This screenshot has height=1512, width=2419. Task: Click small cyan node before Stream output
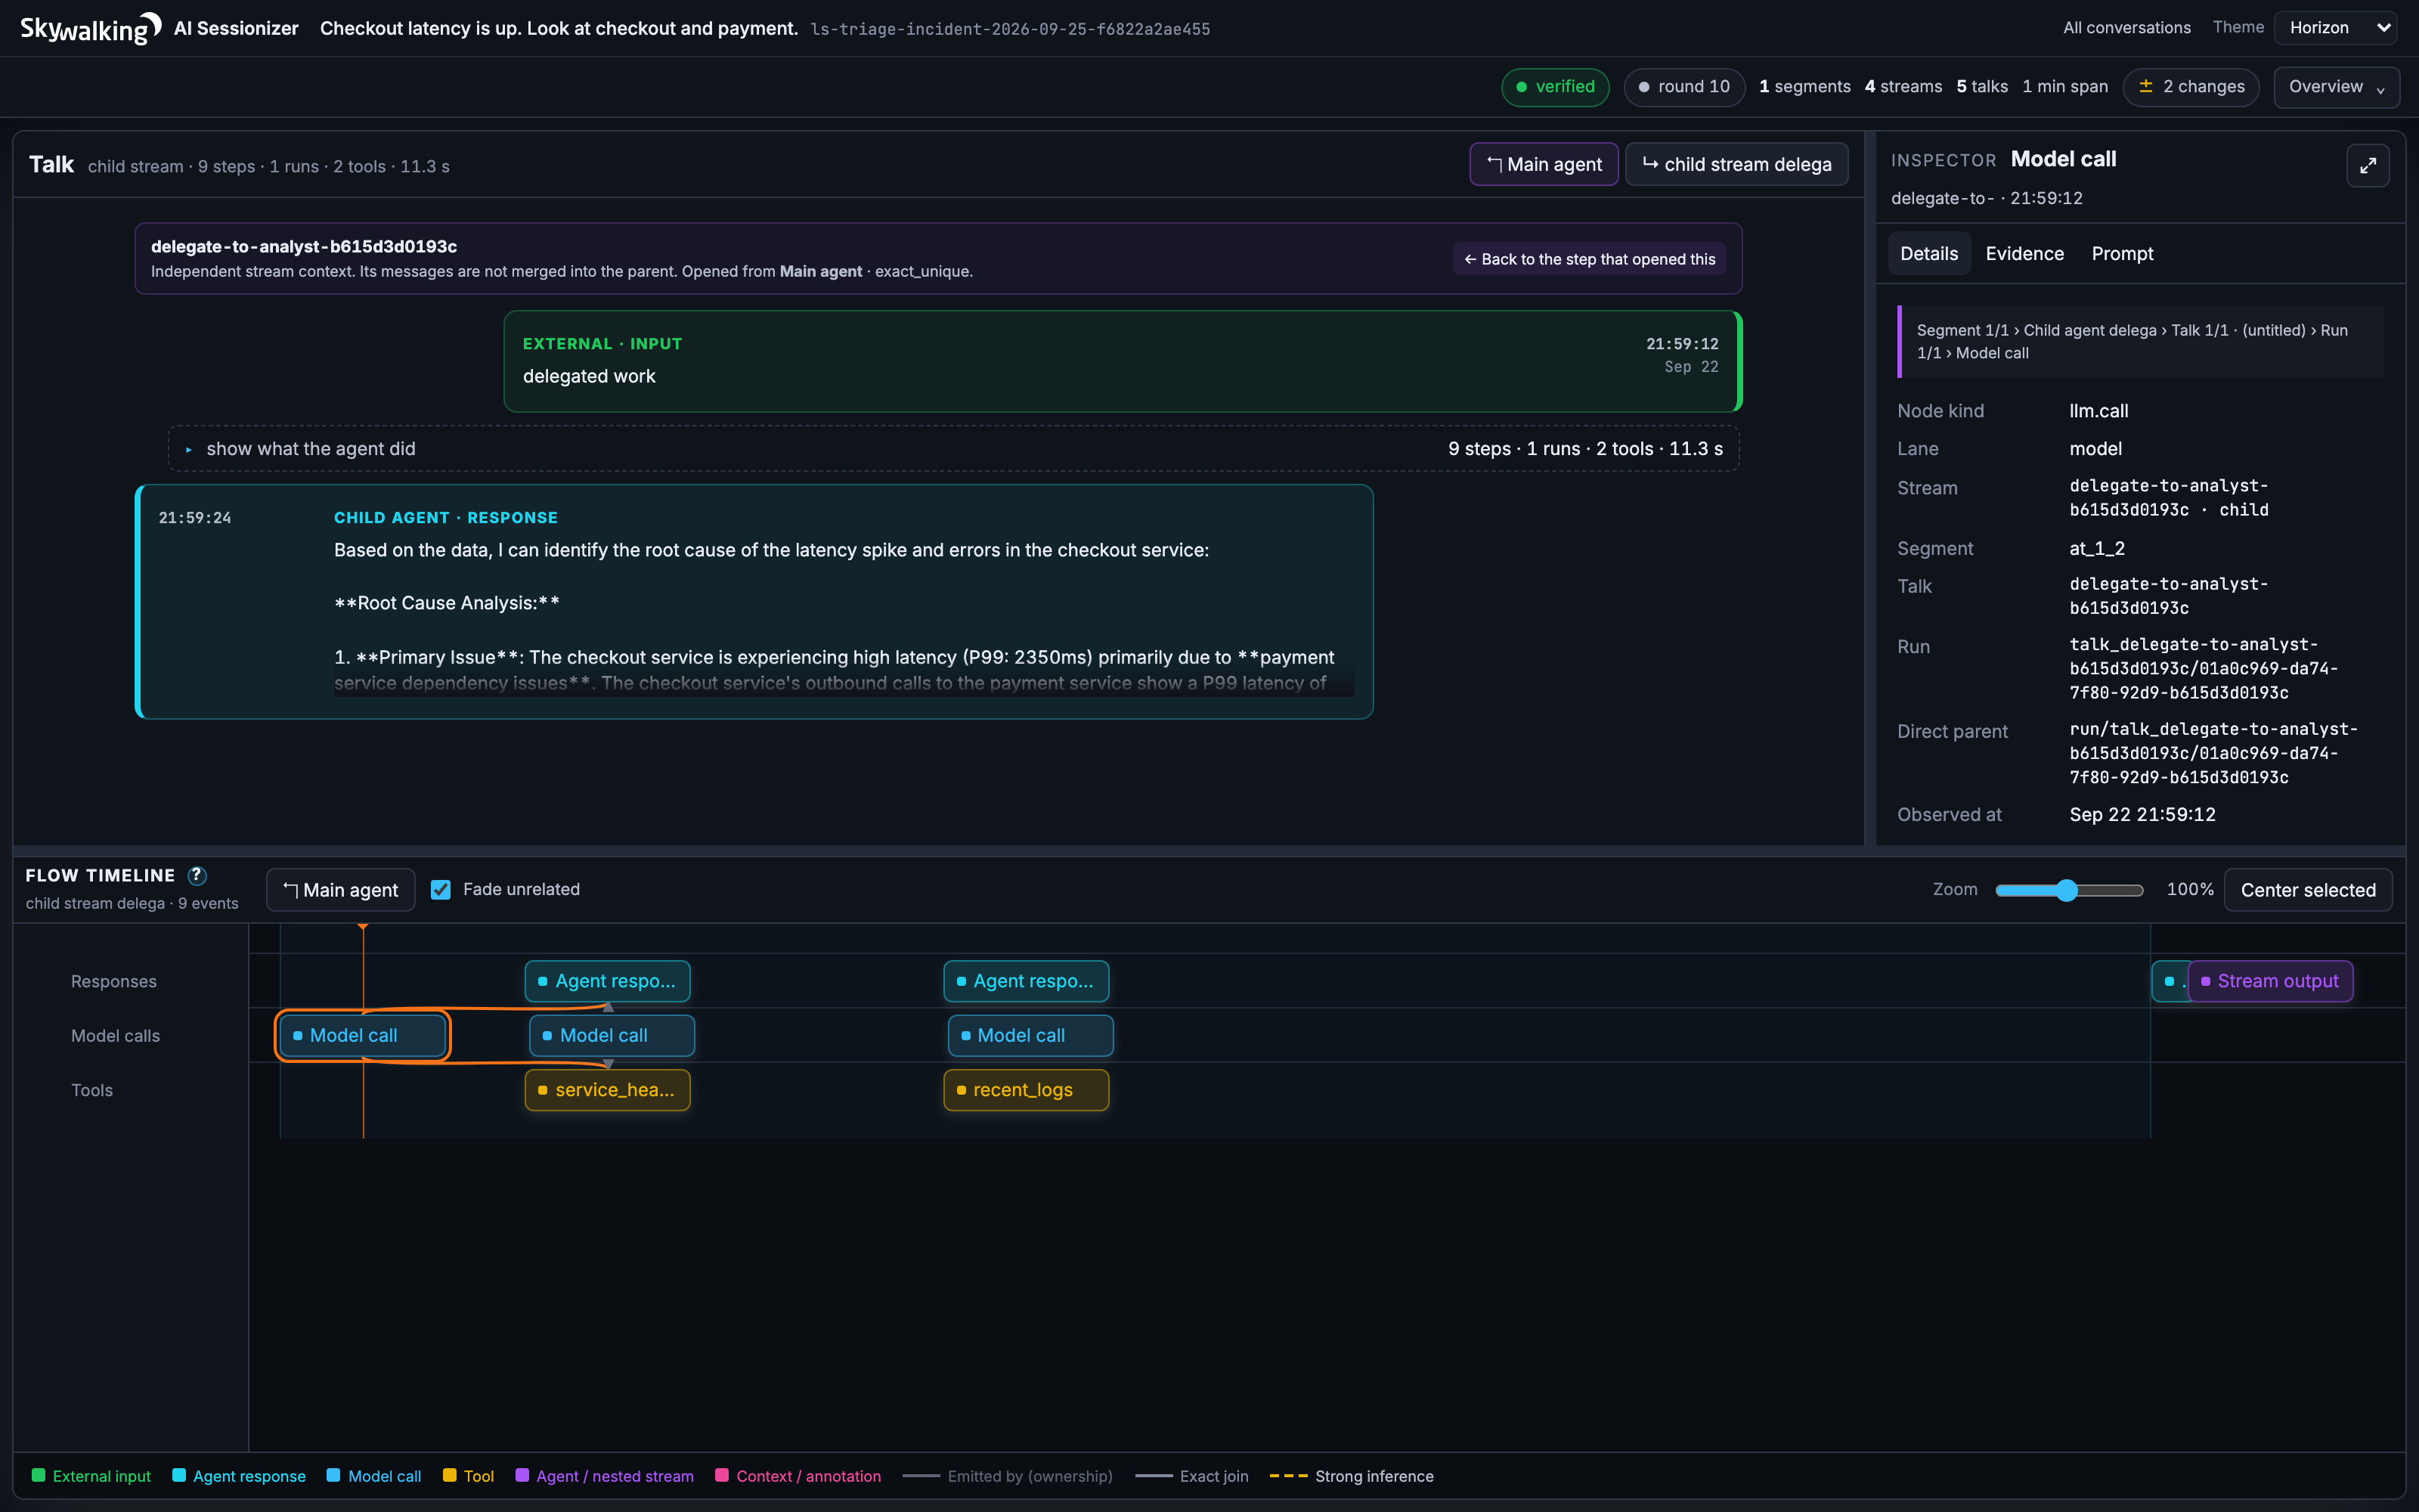click(2169, 981)
